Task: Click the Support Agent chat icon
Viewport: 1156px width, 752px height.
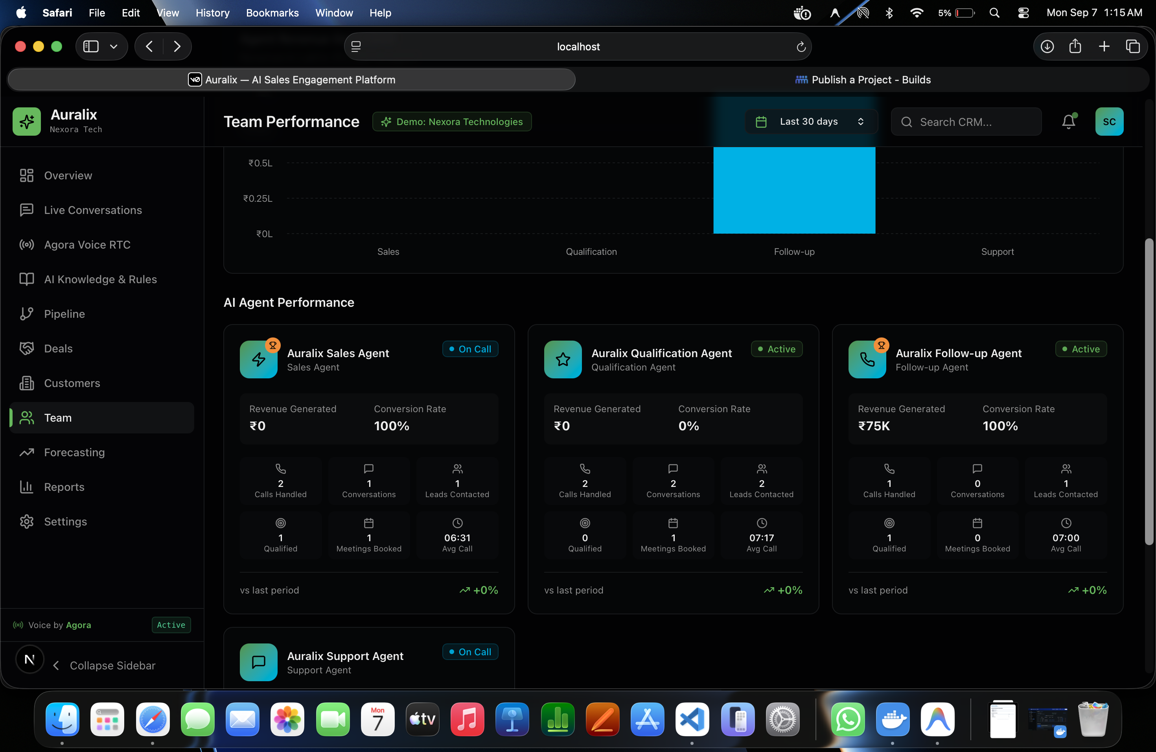Action: (259, 662)
